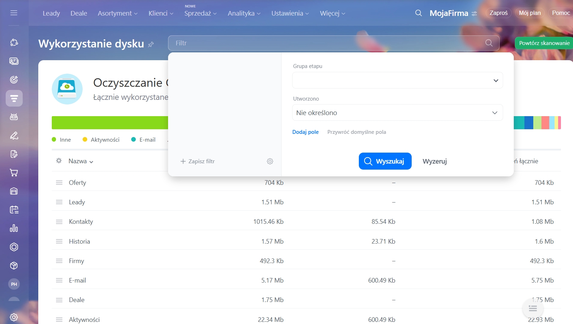The image size is (573, 324).
Task: Open table column settings gear icon
Action: coord(59,161)
